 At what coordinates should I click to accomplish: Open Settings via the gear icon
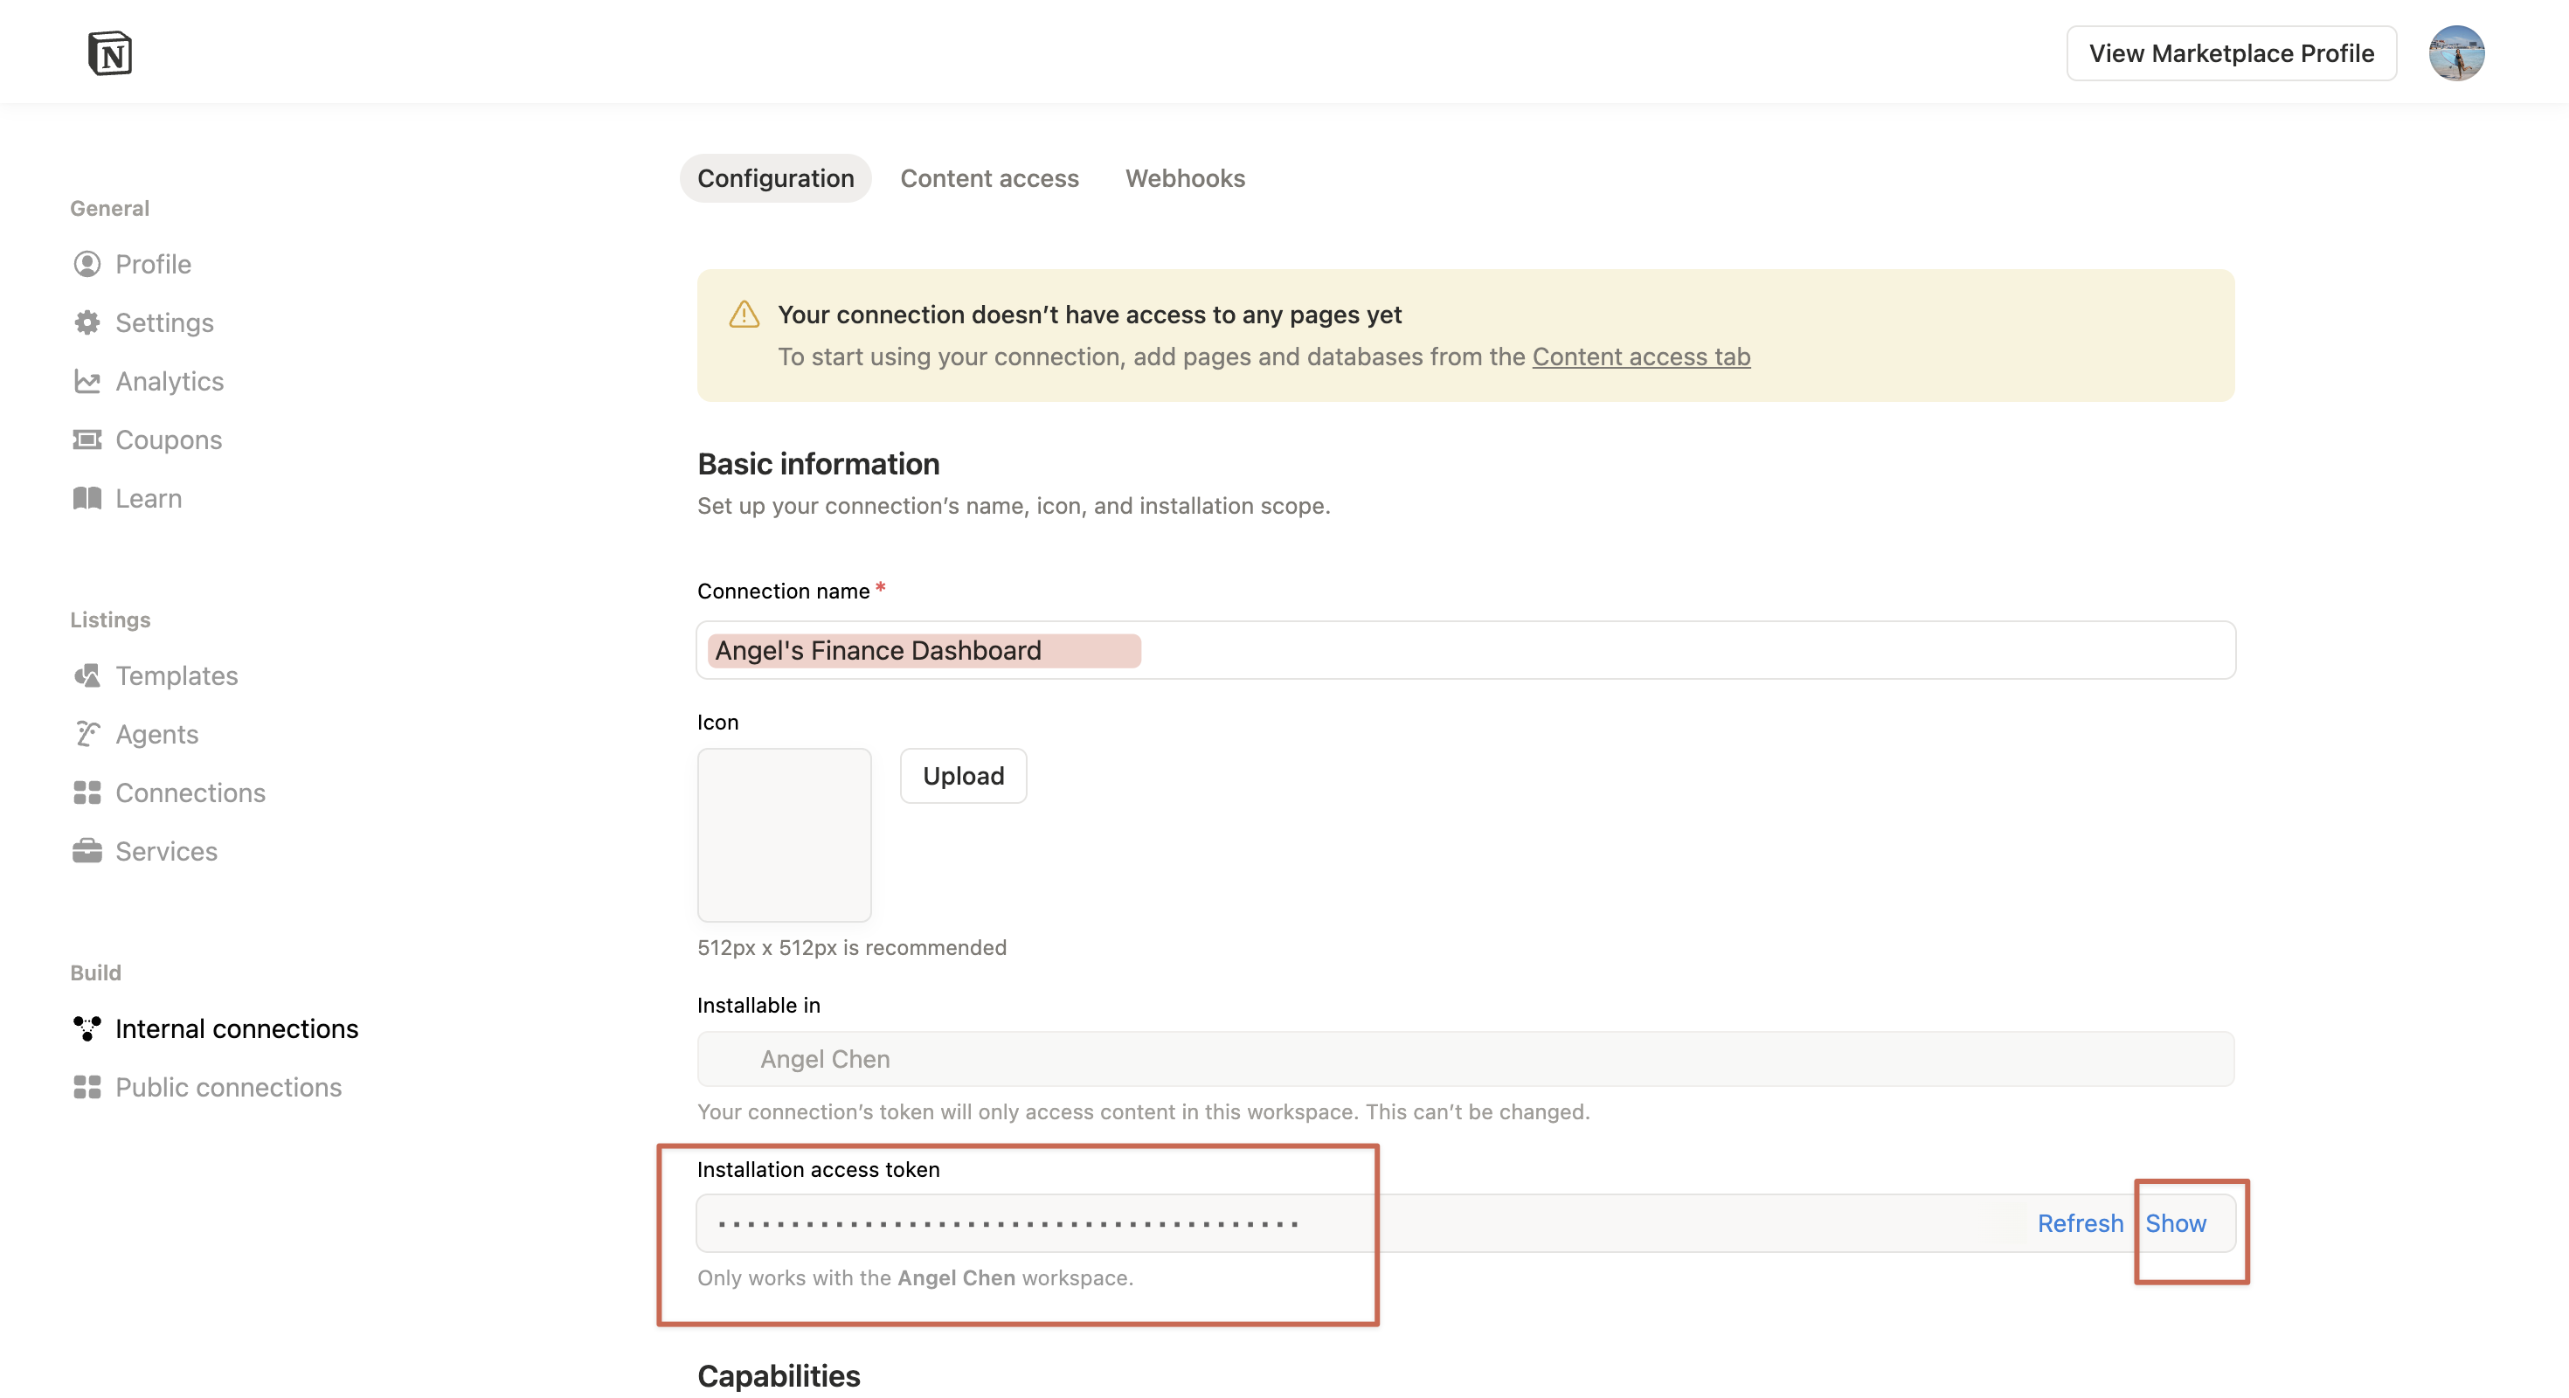point(87,322)
